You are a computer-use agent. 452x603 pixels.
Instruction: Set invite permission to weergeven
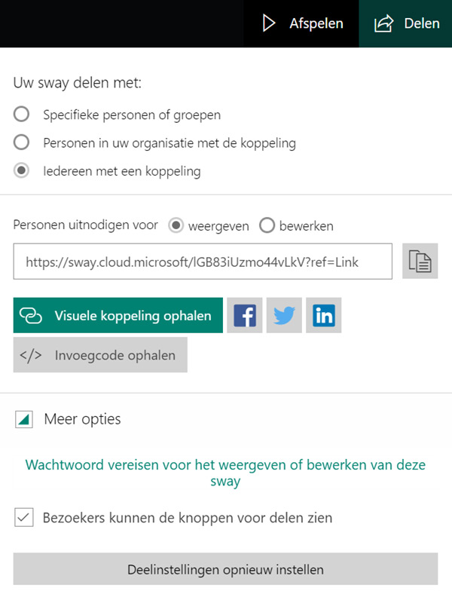[x=176, y=225]
